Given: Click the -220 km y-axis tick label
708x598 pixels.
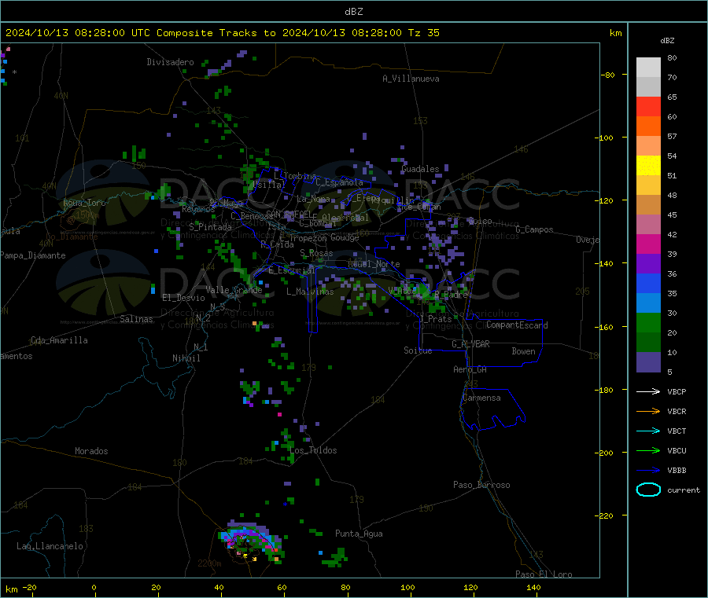Looking at the screenshot, I should coord(606,516).
